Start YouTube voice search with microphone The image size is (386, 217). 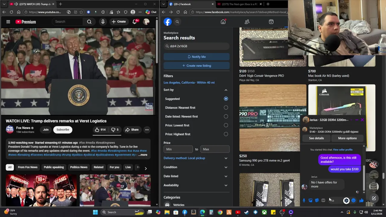point(103,22)
